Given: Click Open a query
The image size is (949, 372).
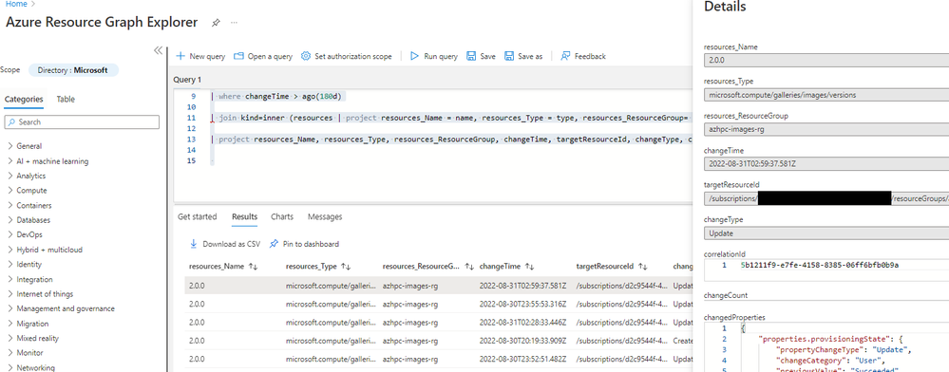Looking at the screenshot, I should click(263, 56).
